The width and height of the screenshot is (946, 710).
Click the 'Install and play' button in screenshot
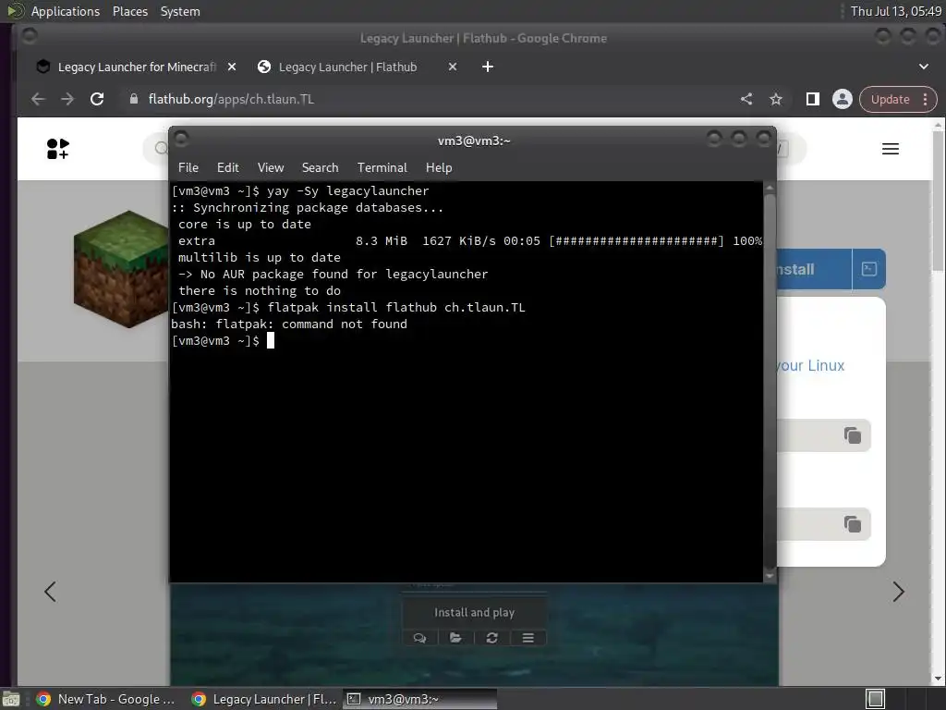pos(474,612)
